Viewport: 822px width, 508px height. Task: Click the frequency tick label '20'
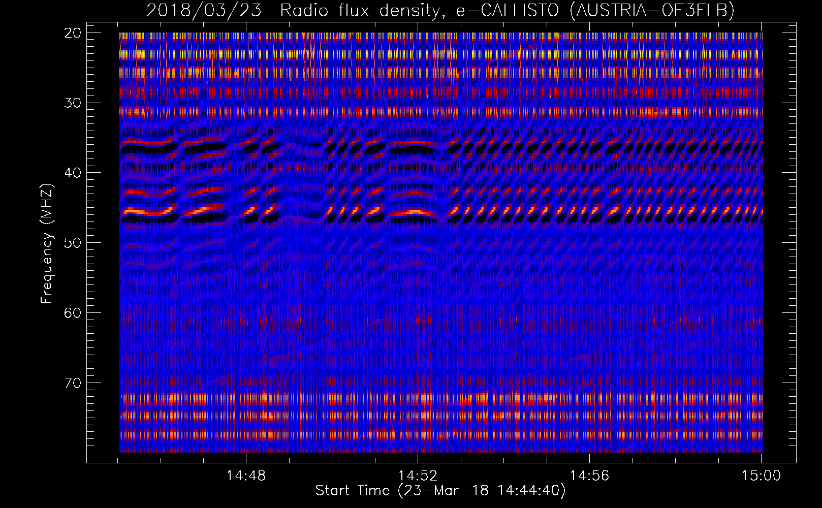pos(73,33)
